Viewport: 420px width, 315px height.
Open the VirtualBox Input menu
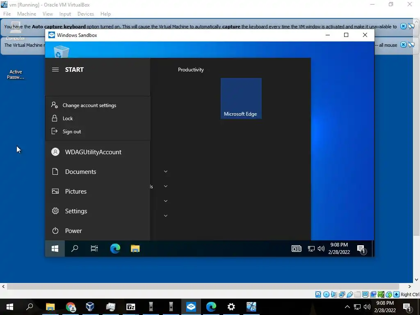pos(65,14)
